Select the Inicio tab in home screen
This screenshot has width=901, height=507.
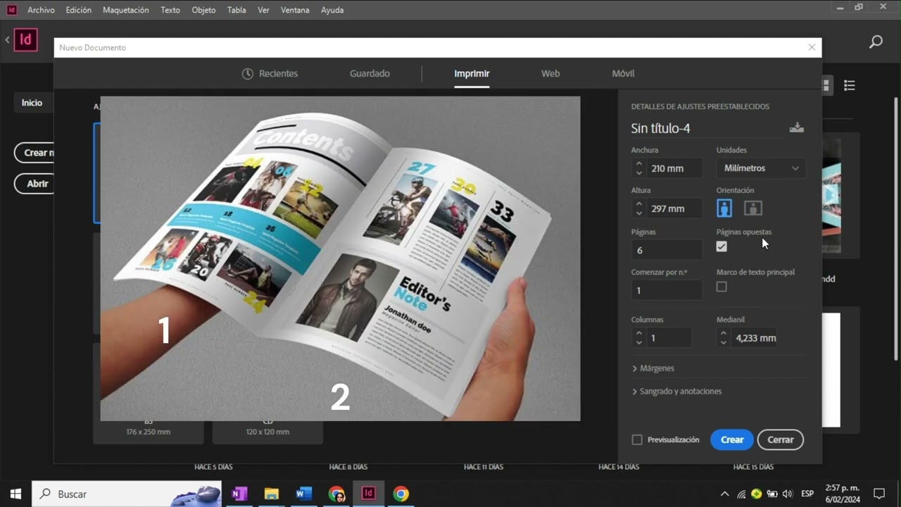click(32, 103)
